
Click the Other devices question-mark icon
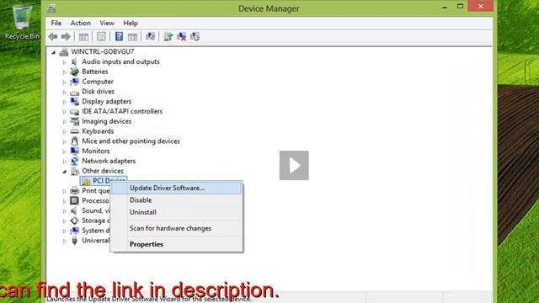click(74, 171)
